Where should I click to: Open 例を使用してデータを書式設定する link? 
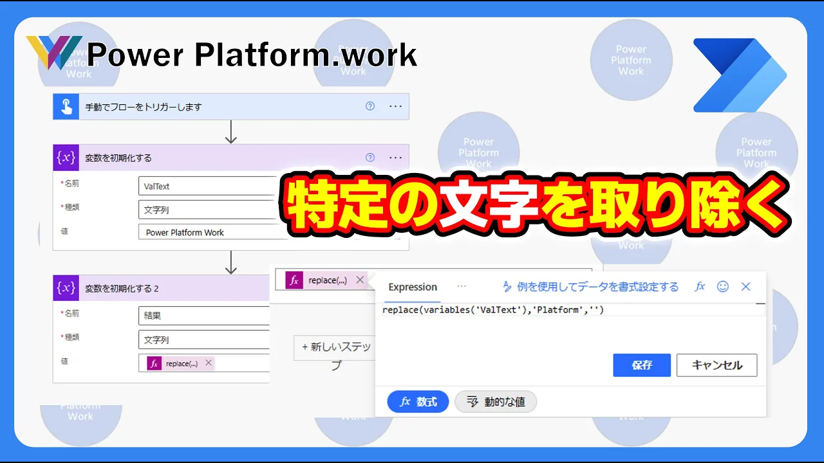(x=590, y=287)
